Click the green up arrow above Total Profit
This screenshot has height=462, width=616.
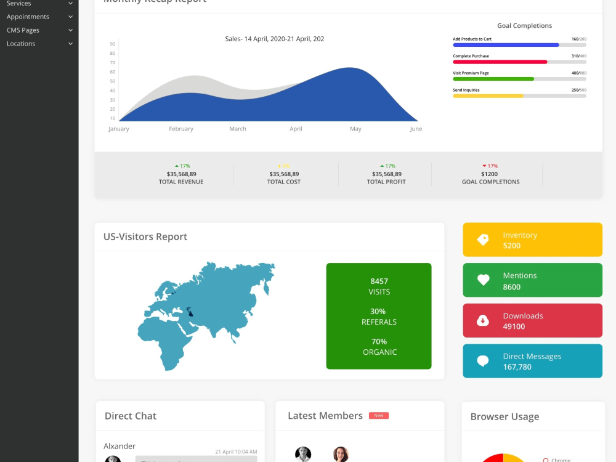pos(382,166)
